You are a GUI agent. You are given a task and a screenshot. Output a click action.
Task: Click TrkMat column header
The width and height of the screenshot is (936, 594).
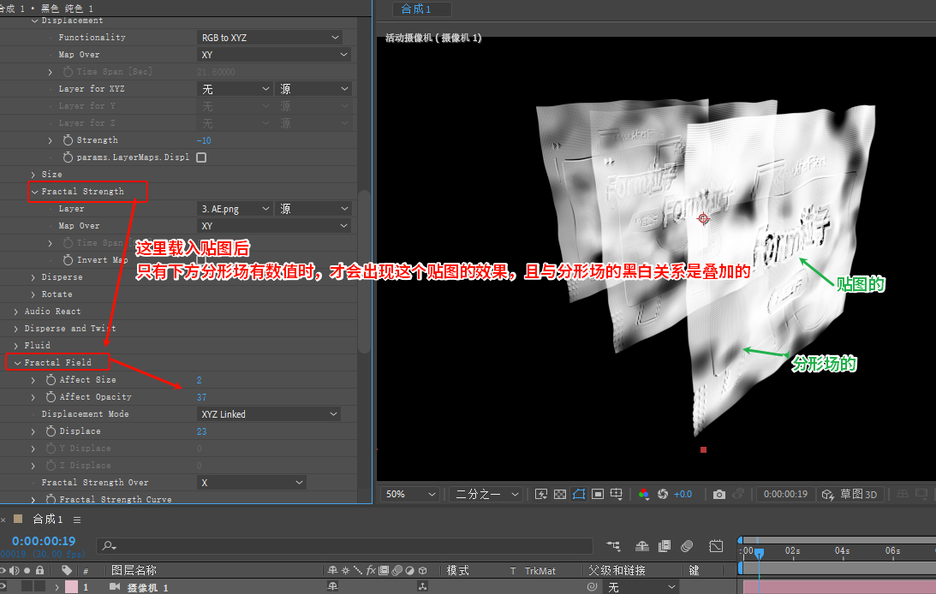coord(540,571)
